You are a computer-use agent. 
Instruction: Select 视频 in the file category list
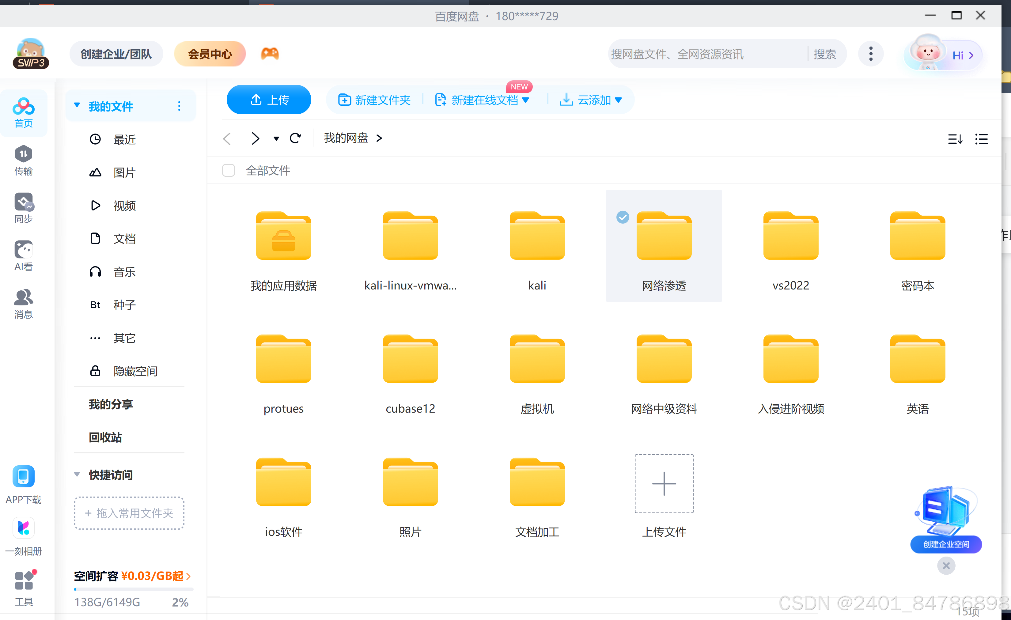pyautogui.click(x=124, y=206)
